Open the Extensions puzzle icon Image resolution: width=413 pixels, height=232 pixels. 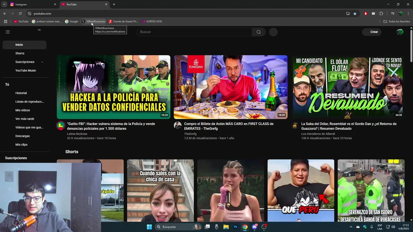tap(381, 14)
